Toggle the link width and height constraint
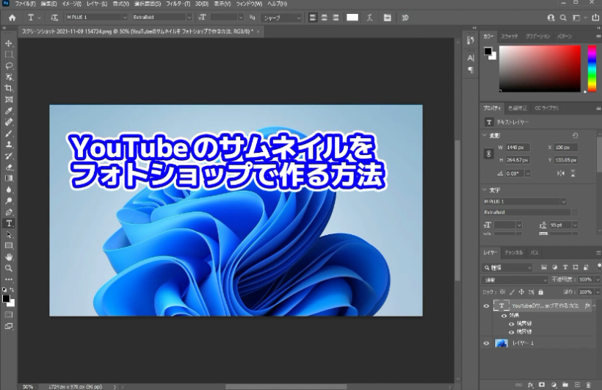Image resolution: width=602 pixels, height=390 pixels. [488, 154]
